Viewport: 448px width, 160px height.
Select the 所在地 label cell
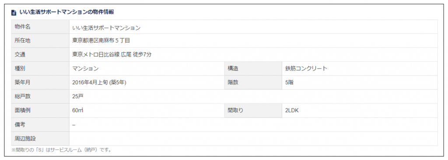(40, 41)
